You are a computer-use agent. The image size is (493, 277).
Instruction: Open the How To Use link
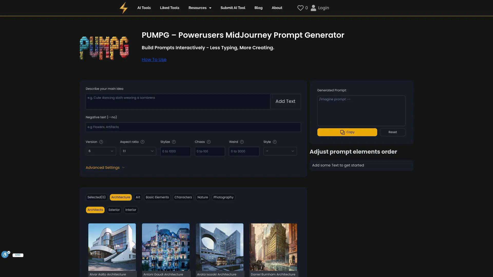coord(154,60)
